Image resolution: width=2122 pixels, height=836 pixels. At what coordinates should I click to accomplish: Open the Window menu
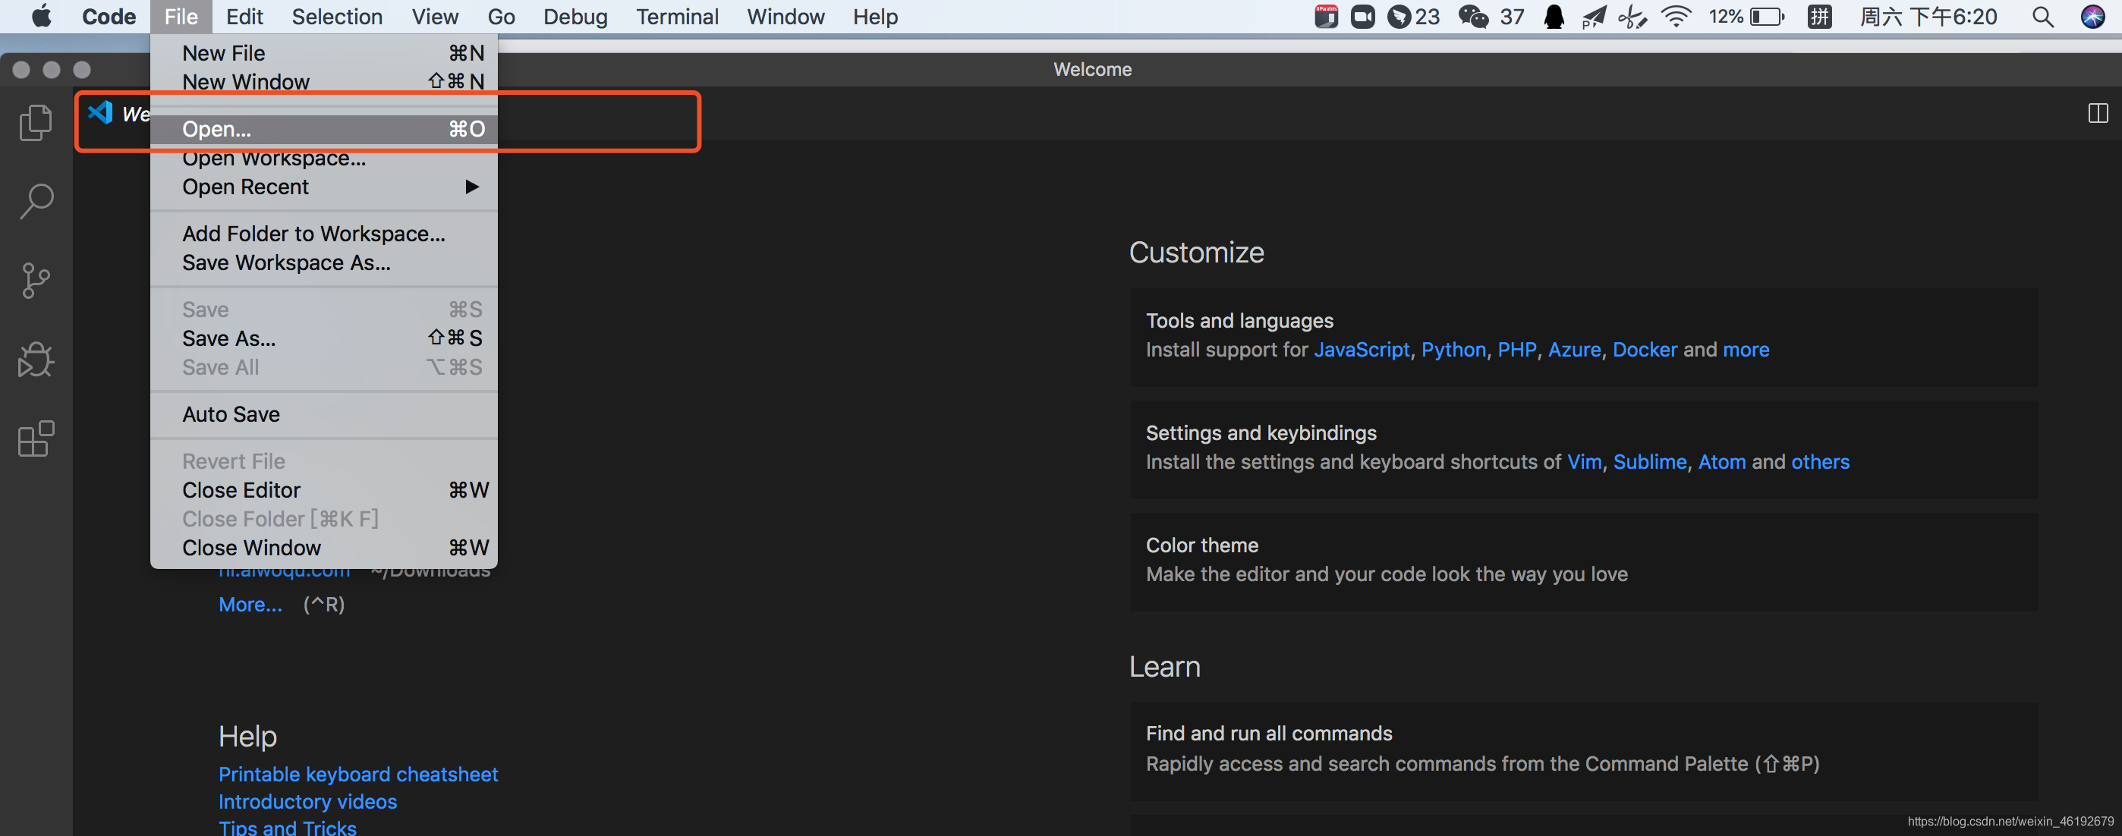[x=785, y=17]
